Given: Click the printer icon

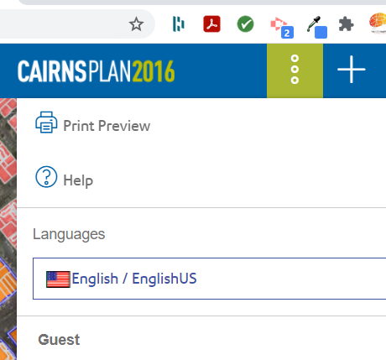Looking at the screenshot, I should tap(46, 123).
